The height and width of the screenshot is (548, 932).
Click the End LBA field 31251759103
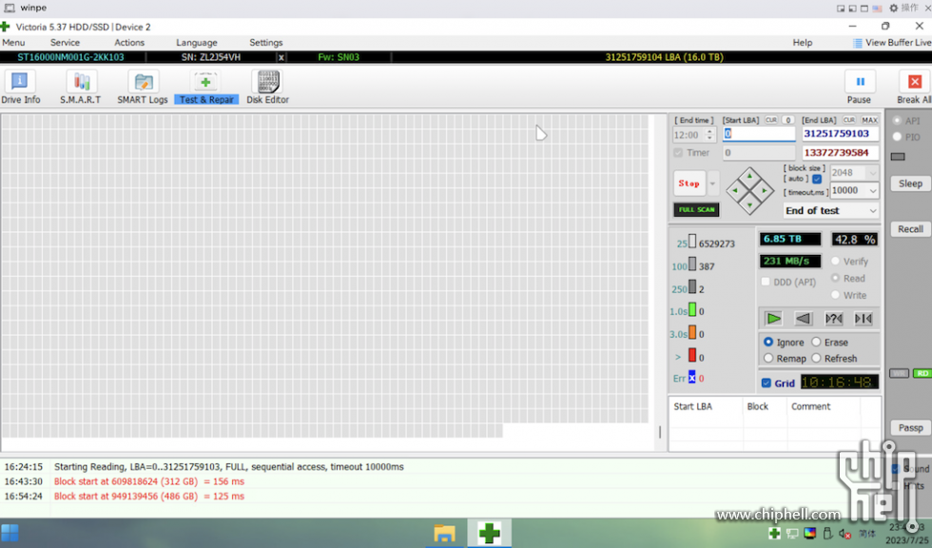pyautogui.click(x=840, y=134)
